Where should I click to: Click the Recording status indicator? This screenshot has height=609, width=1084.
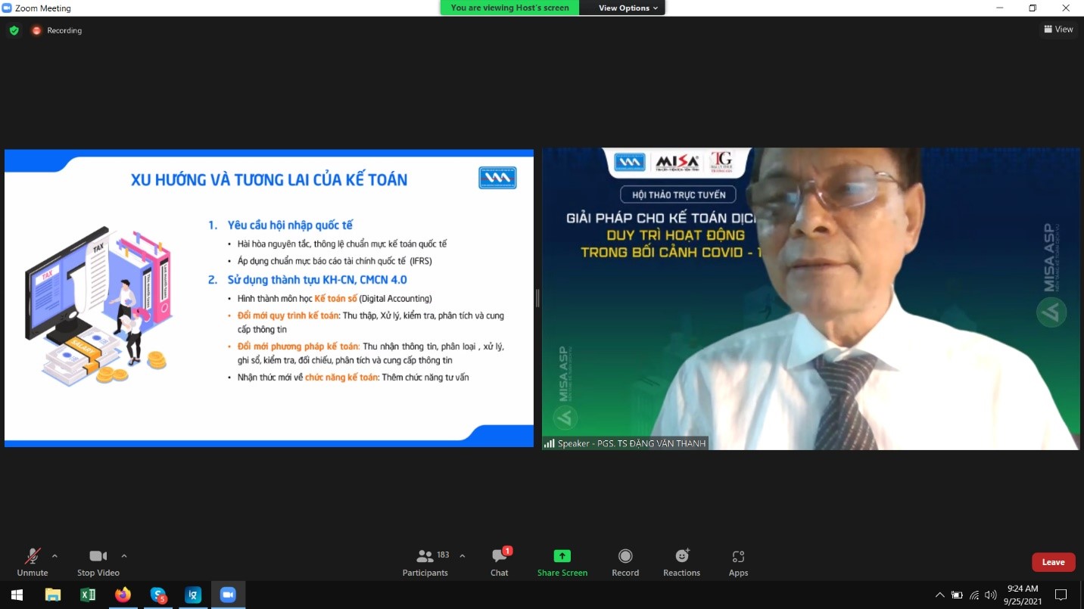(57, 30)
